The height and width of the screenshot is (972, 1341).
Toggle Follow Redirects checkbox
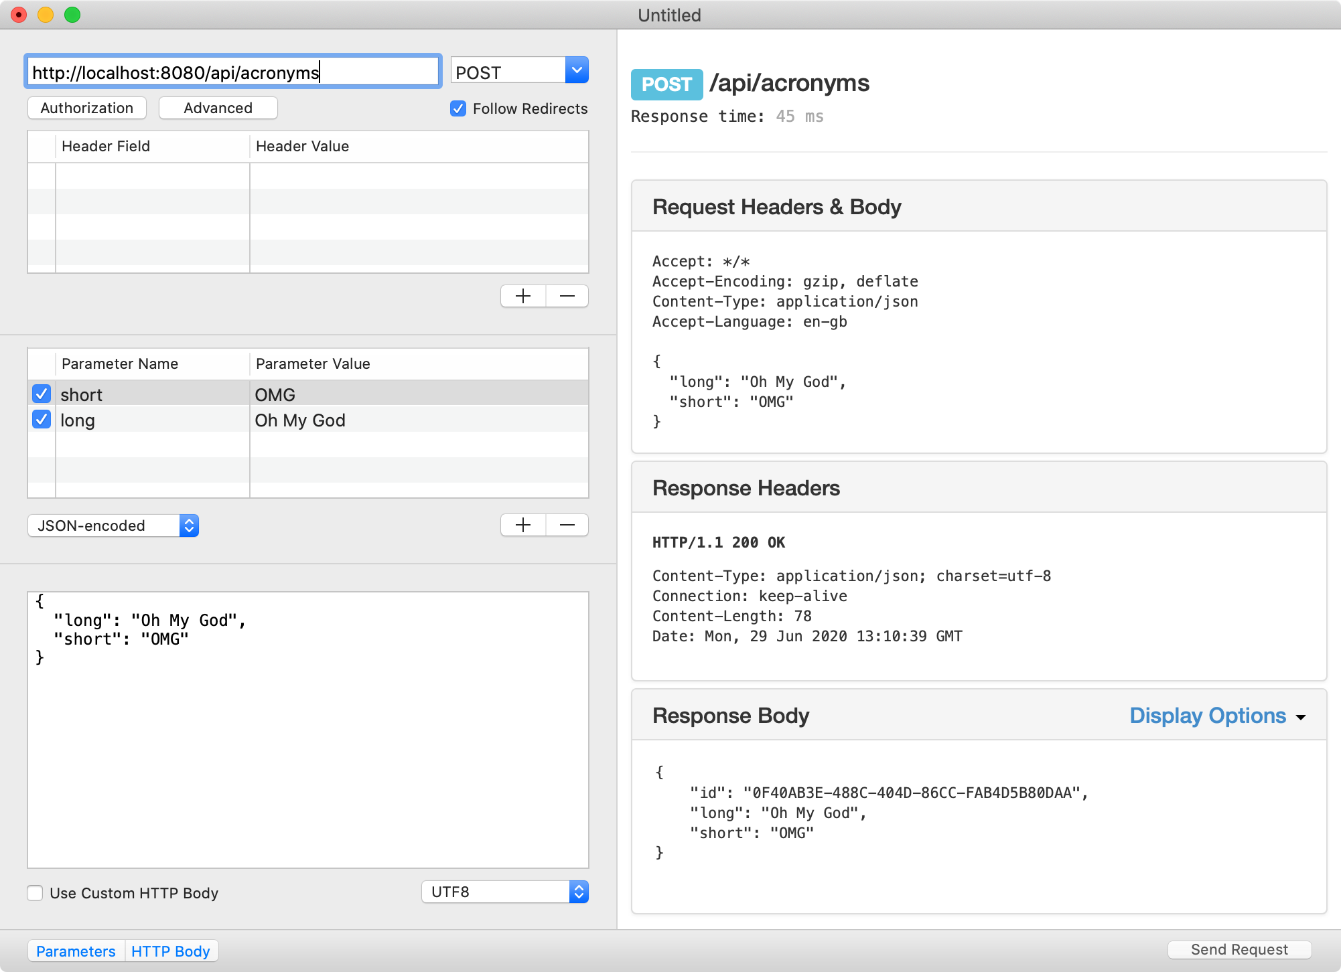[x=458, y=108]
